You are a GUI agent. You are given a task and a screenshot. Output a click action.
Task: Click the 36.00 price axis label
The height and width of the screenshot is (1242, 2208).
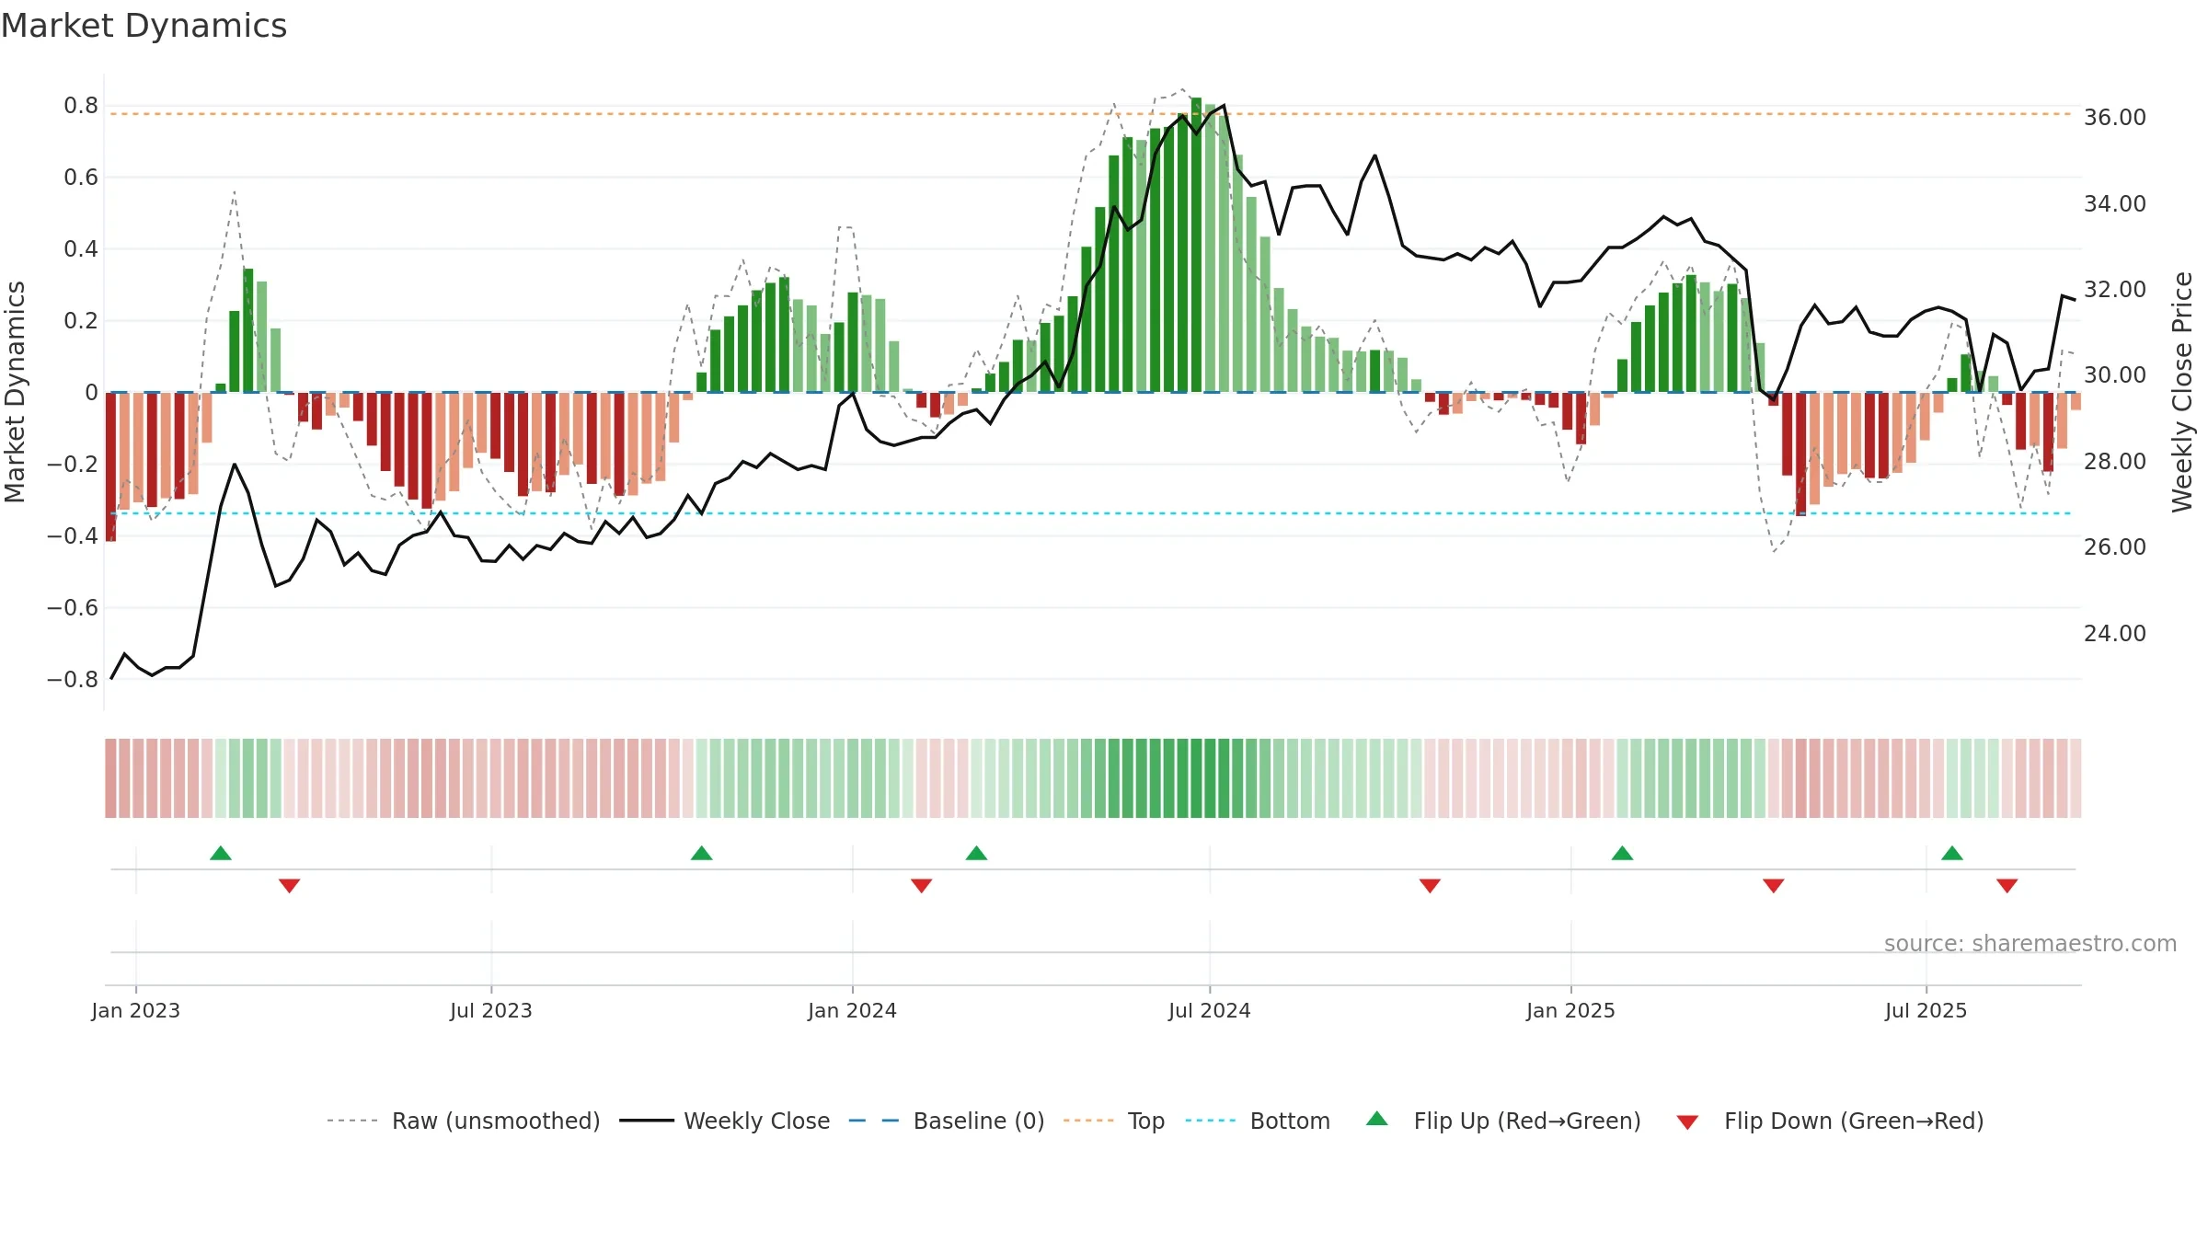pyautogui.click(x=2115, y=118)
